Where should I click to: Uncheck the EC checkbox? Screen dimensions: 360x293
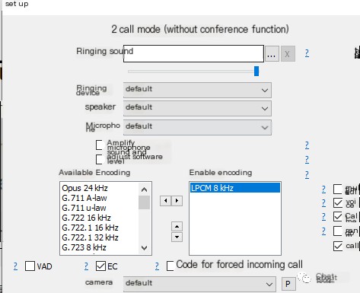pyautogui.click(x=100, y=266)
